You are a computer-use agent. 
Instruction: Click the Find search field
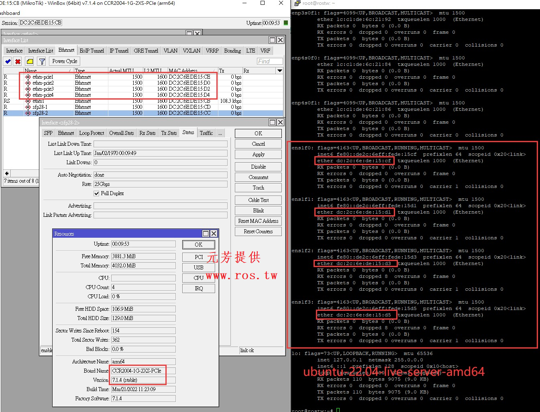tap(269, 61)
